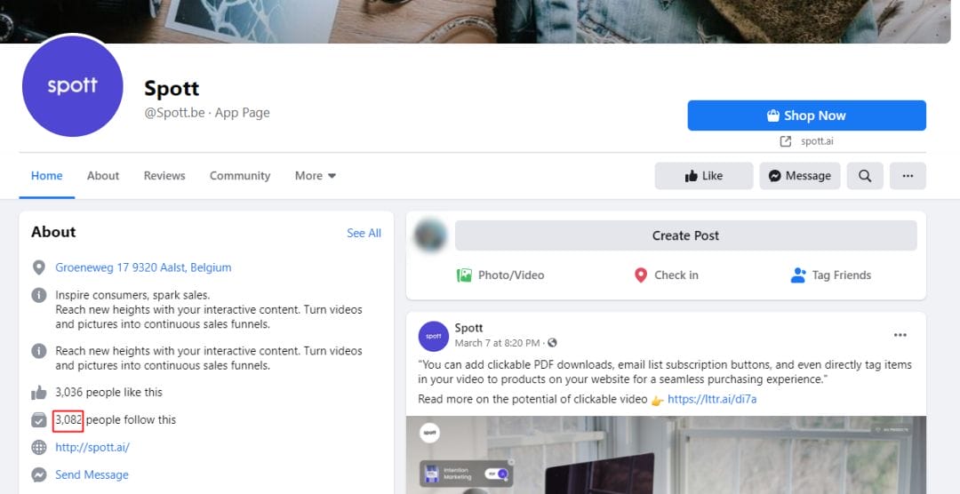
Task: Open Spott author name on the post
Action: (x=469, y=328)
